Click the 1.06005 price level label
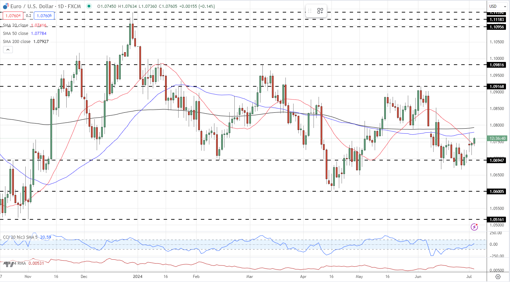The image size is (510, 282). (497, 191)
